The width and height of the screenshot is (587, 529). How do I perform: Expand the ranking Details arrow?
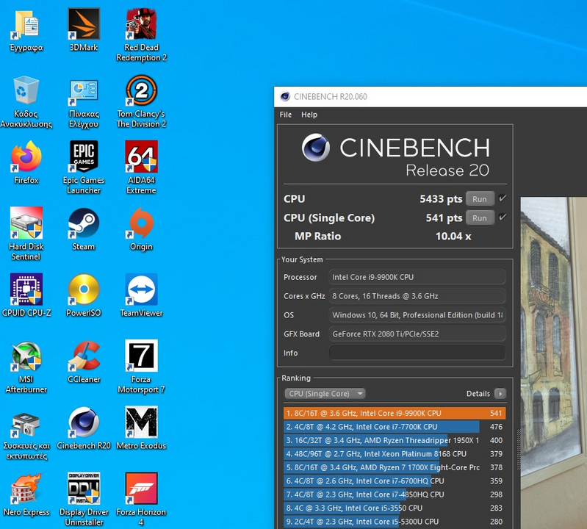tap(500, 394)
